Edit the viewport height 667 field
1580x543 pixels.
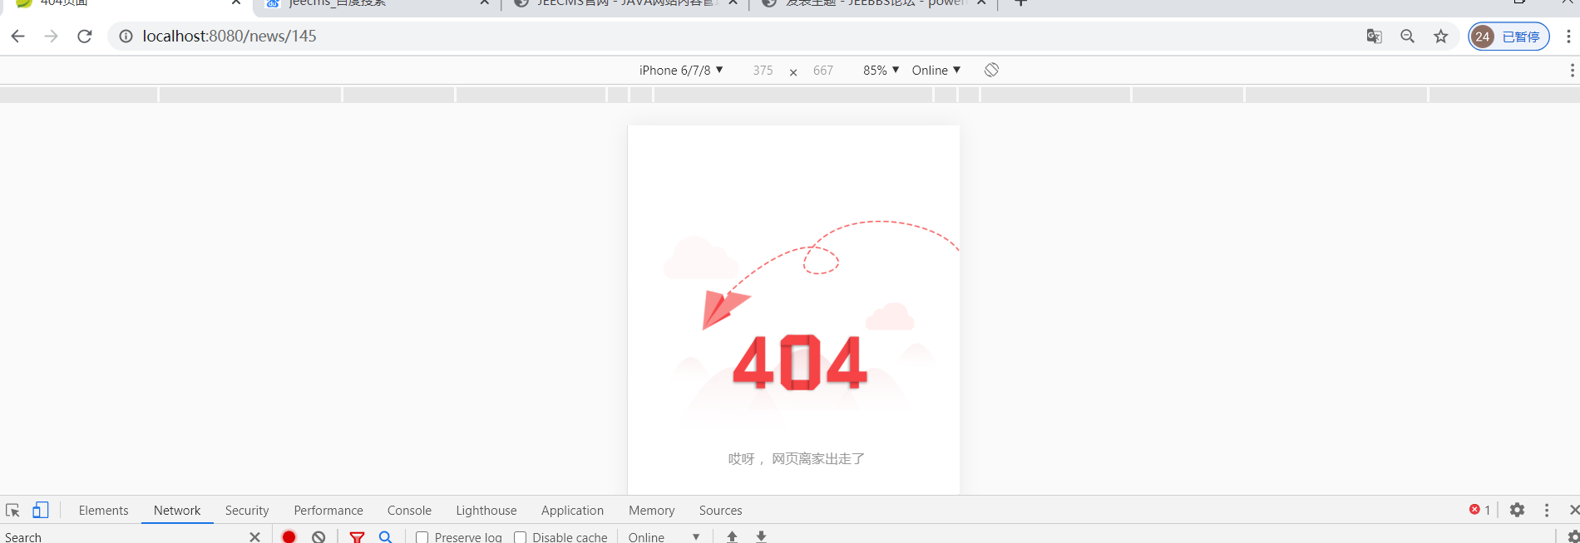[x=822, y=71]
